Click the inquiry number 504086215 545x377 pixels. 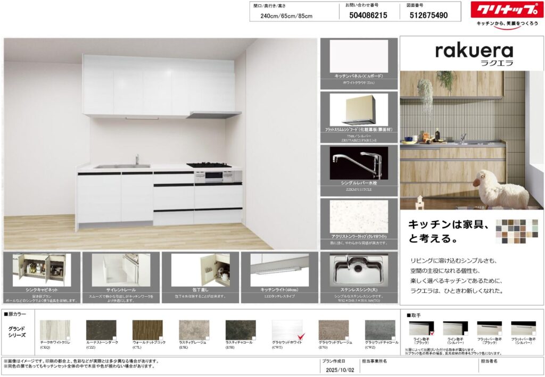pos(368,15)
